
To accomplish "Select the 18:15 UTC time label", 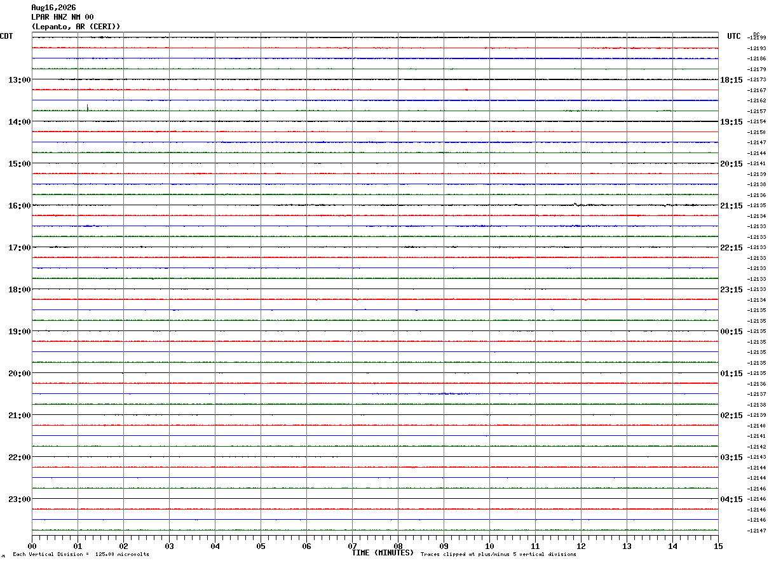I will click(732, 80).
